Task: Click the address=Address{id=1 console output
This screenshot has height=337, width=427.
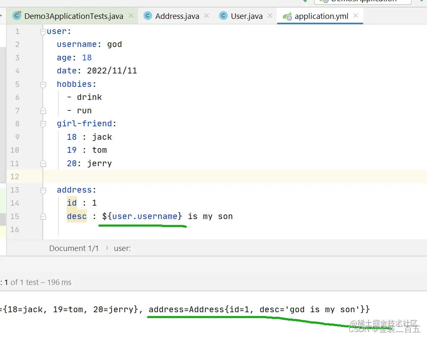Action: click(x=199, y=309)
